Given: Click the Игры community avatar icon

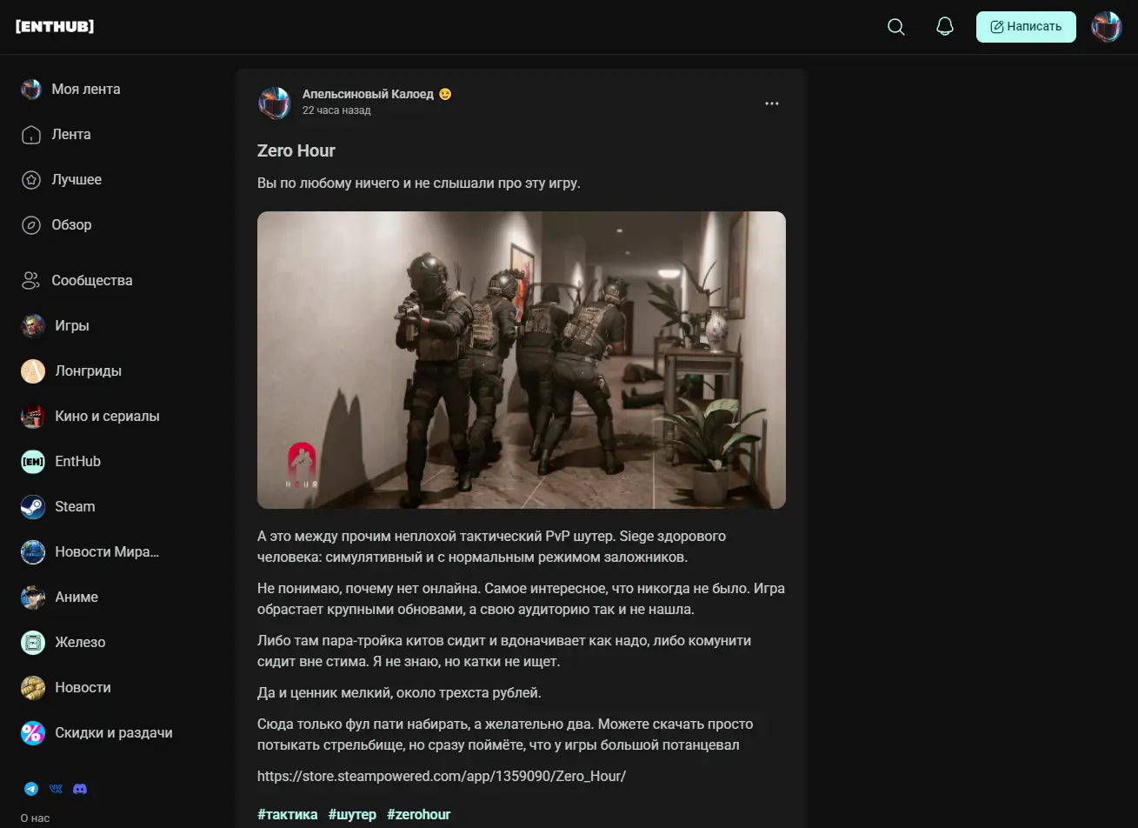Looking at the screenshot, I should pos(33,326).
